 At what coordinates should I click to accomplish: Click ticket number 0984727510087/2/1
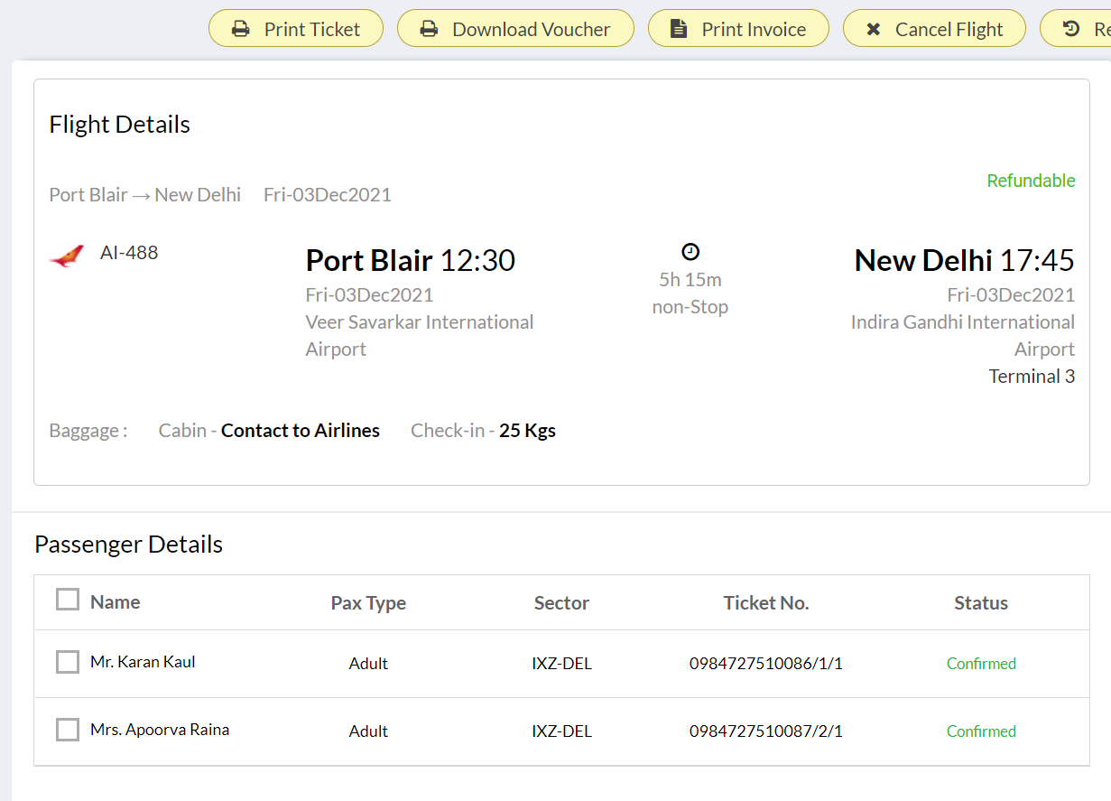pos(765,731)
